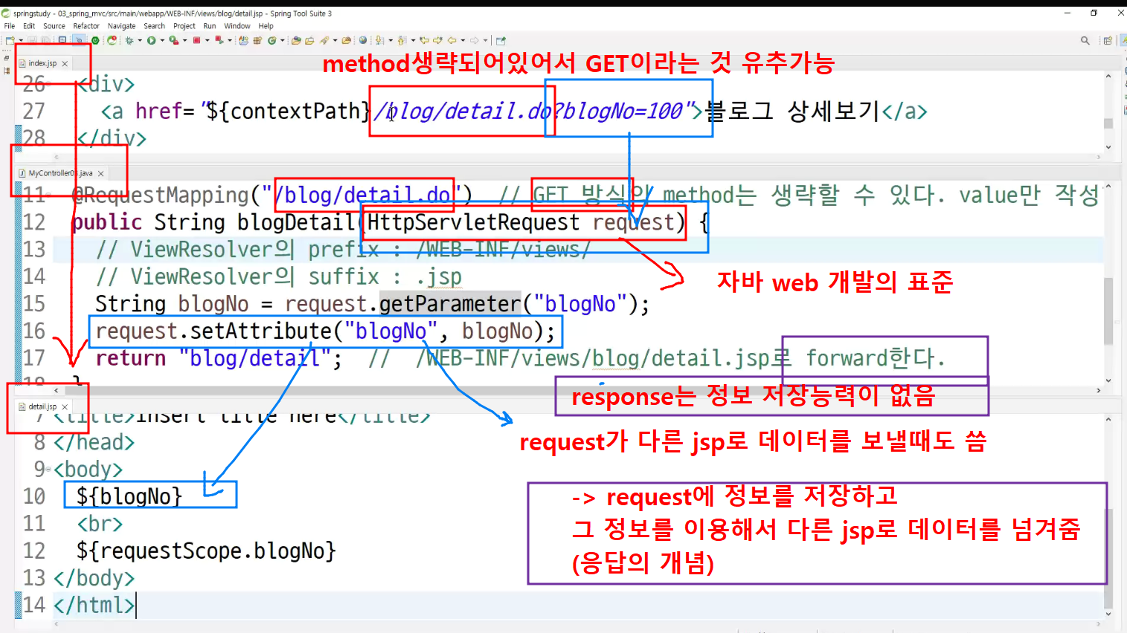Toggle the highlighted button beside the terminal icon

[x=79, y=40]
